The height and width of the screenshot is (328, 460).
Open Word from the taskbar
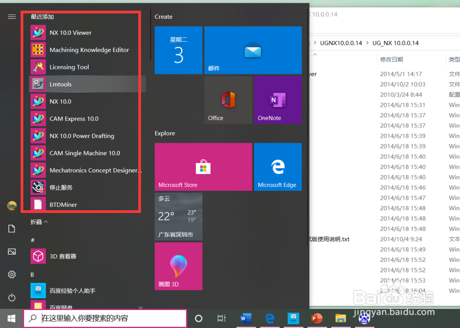pyautogui.click(x=246, y=318)
